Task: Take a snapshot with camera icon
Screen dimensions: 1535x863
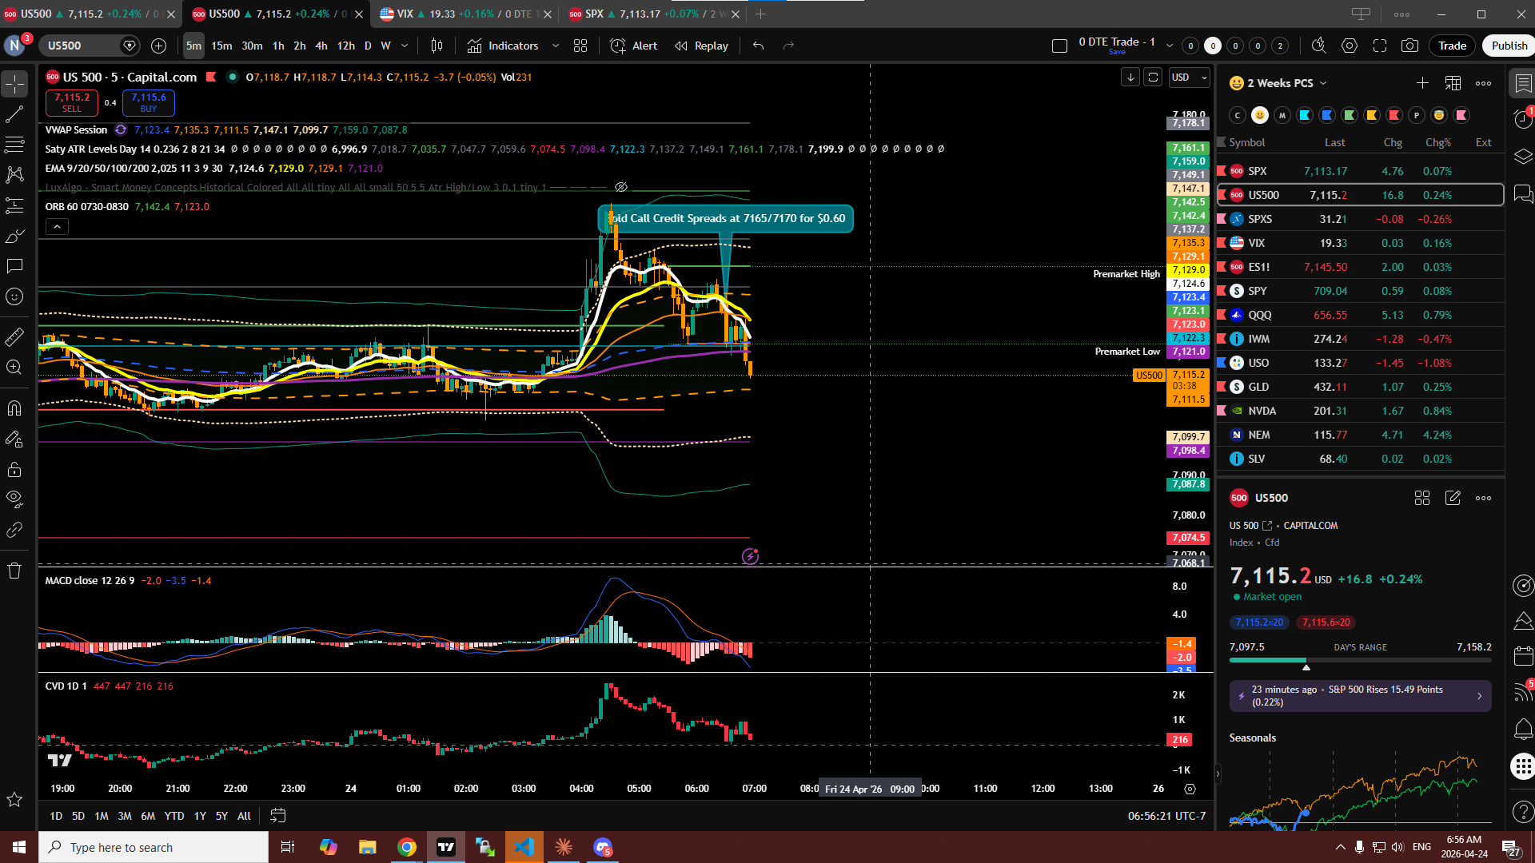Action: coord(1409,46)
